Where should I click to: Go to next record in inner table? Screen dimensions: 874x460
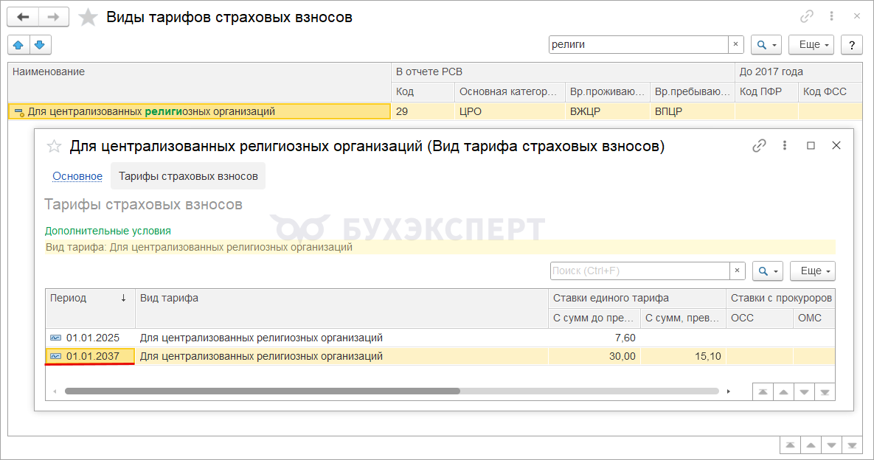pos(804,392)
